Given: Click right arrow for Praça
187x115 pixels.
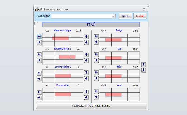Looking at the screenshot, I should pyautogui.click(x=96, y=42).
